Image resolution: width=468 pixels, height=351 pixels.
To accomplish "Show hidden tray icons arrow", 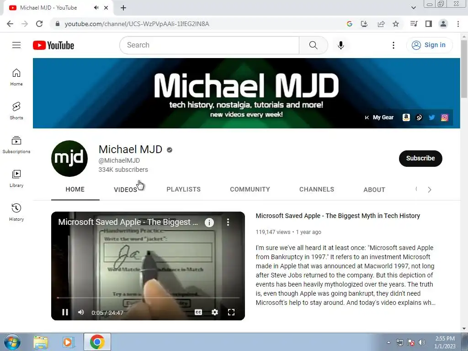I will pyautogui.click(x=388, y=343).
